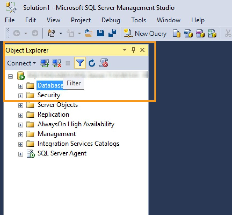Click the Connect Object Explorer icon

[45, 63]
